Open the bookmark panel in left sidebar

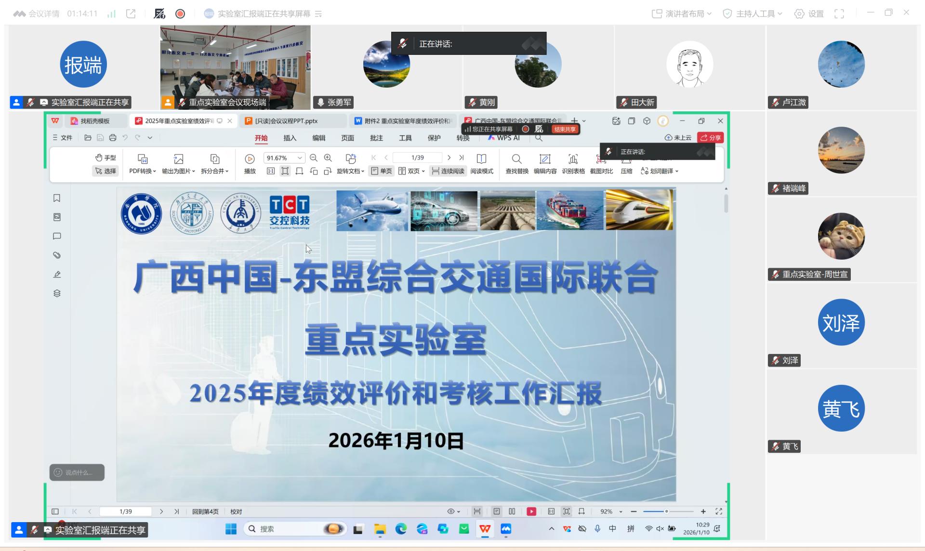pyautogui.click(x=57, y=198)
